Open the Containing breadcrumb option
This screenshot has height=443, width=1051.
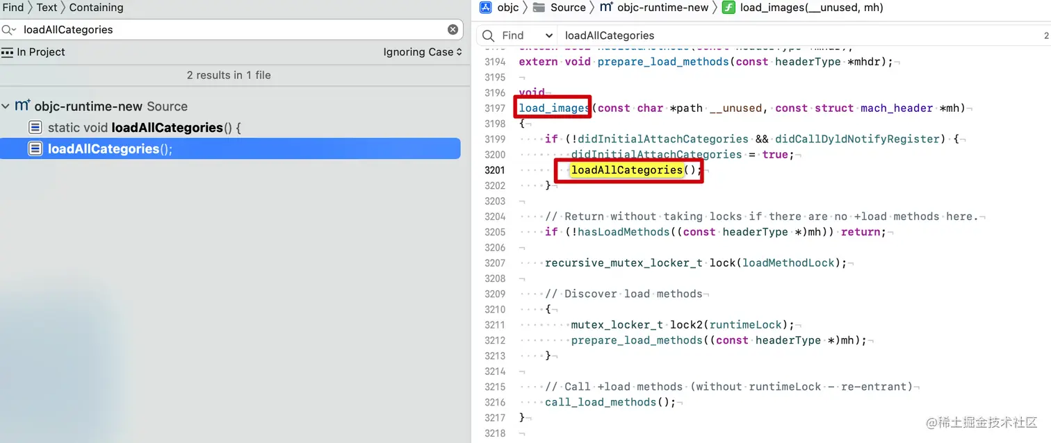pyautogui.click(x=96, y=8)
